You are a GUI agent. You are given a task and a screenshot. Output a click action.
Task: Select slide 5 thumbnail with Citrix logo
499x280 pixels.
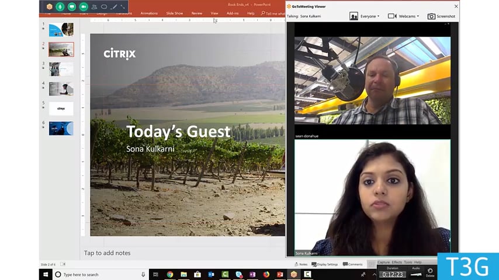[61, 108]
